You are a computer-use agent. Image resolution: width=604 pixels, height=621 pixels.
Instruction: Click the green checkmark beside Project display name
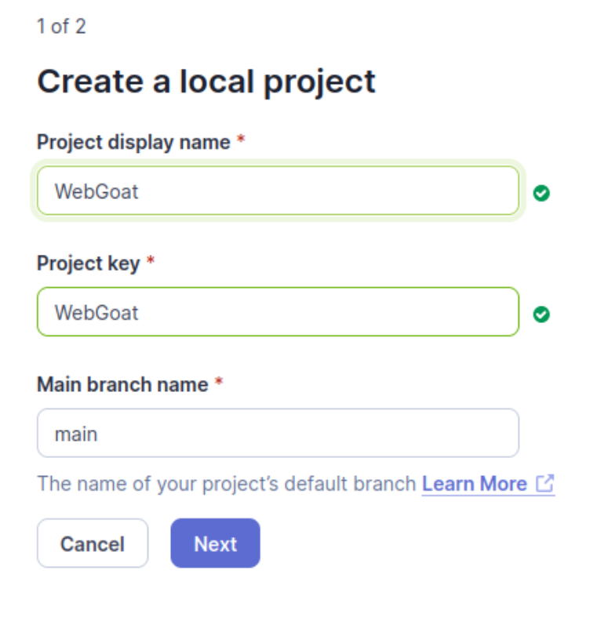tap(541, 193)
